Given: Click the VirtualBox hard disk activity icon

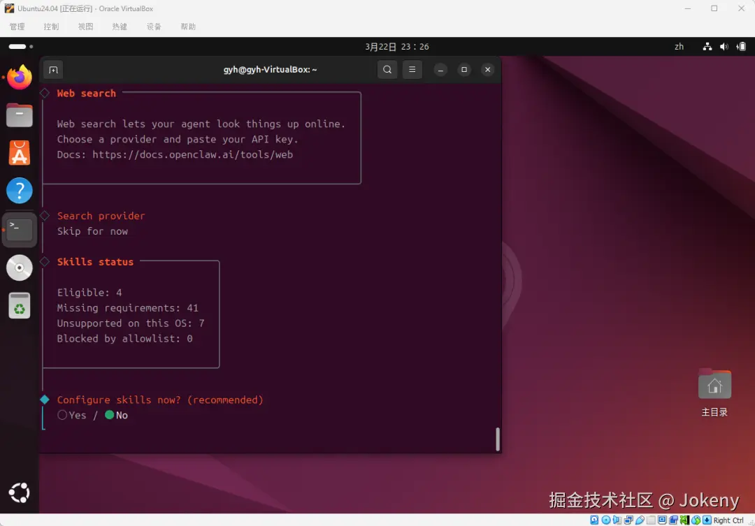Looking at the screenshot, I should (x=594, y=520).
